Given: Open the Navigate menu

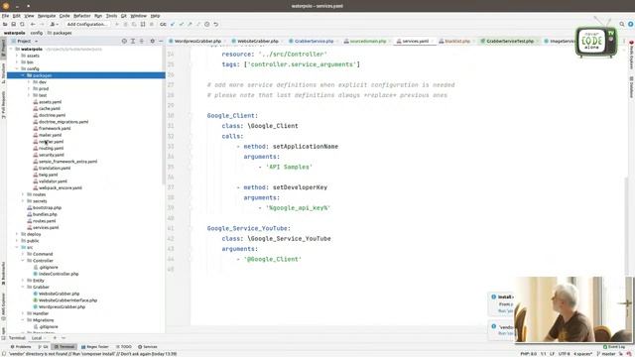Looking at the screenshot, I should tap(47, 16).
